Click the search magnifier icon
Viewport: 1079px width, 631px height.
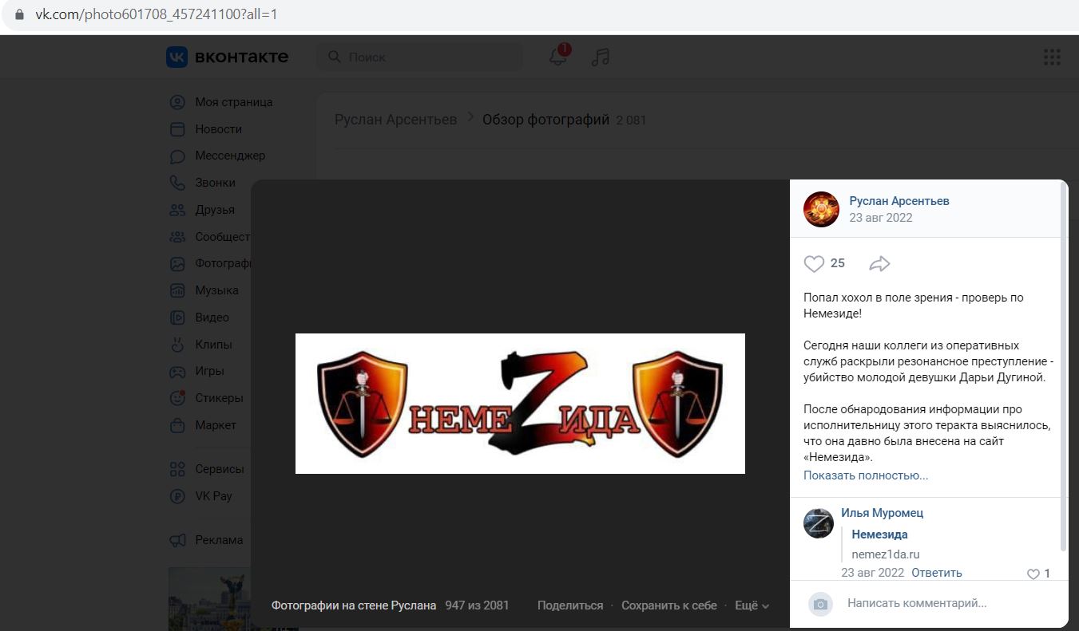335,57
